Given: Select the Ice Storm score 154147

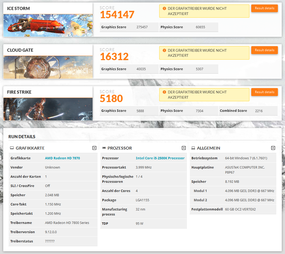Looking at the screenshot, I should point(117,15).
